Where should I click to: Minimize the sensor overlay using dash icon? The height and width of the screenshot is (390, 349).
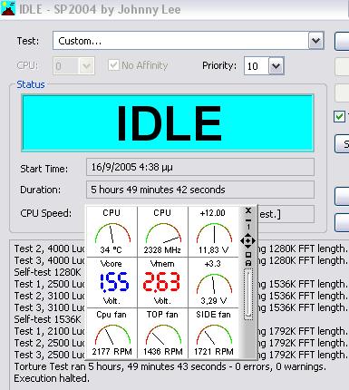[x=248, y=220]
